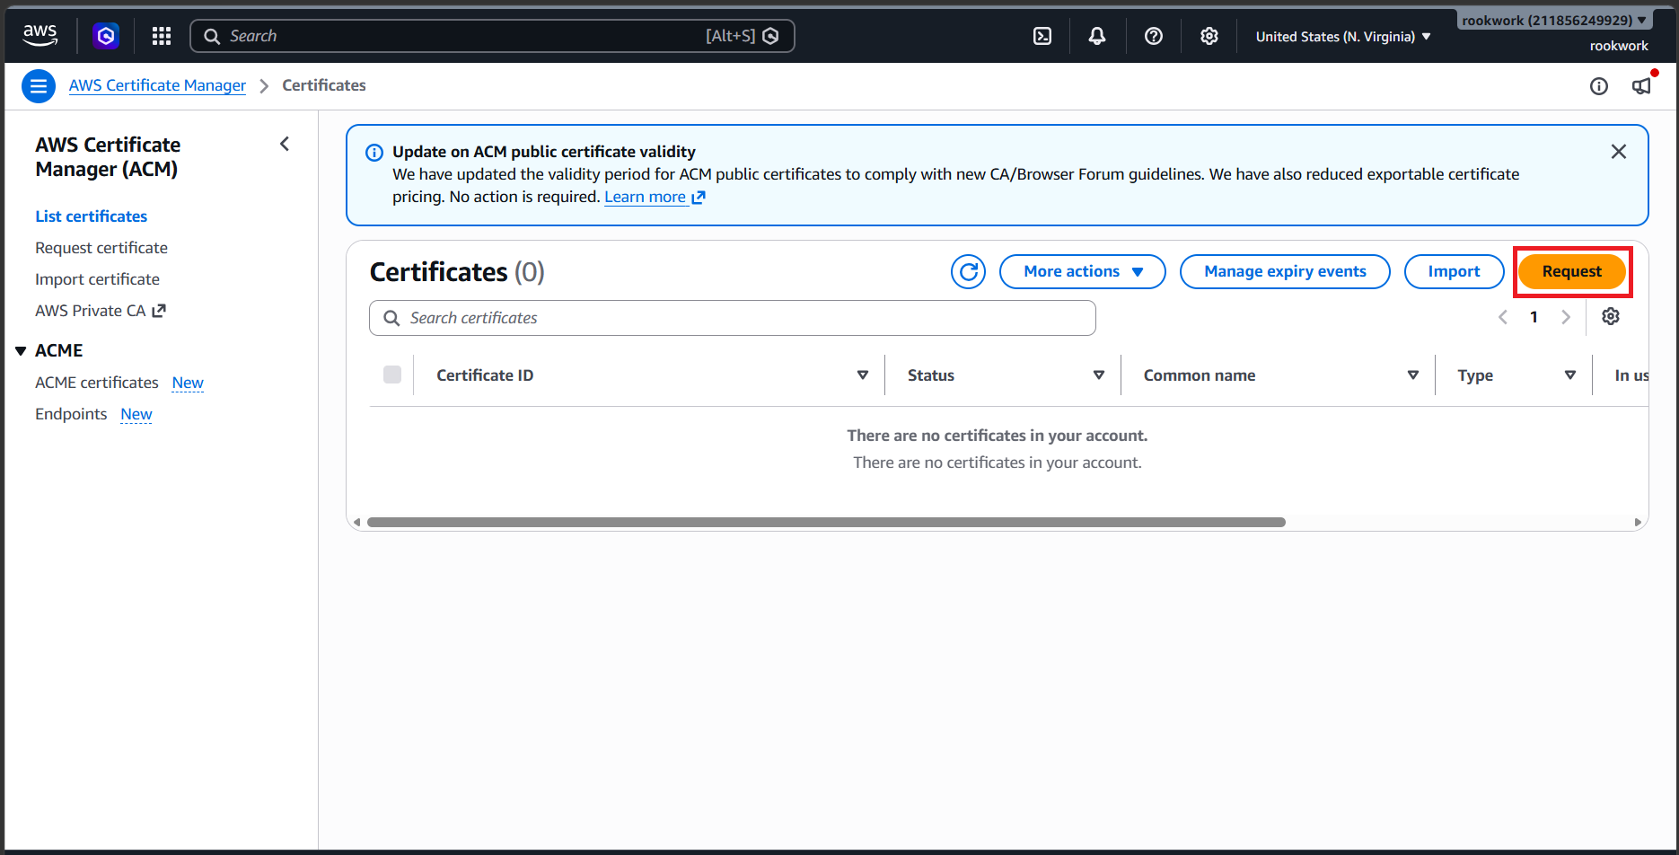Select Import certificate in sidebar
1679x855 pixels.
click(97, 279)
